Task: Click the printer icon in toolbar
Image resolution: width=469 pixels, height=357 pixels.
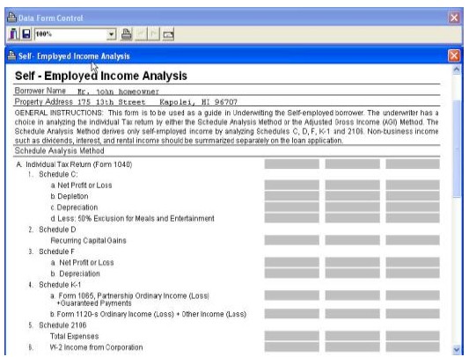Action: [x=126, y=34]
